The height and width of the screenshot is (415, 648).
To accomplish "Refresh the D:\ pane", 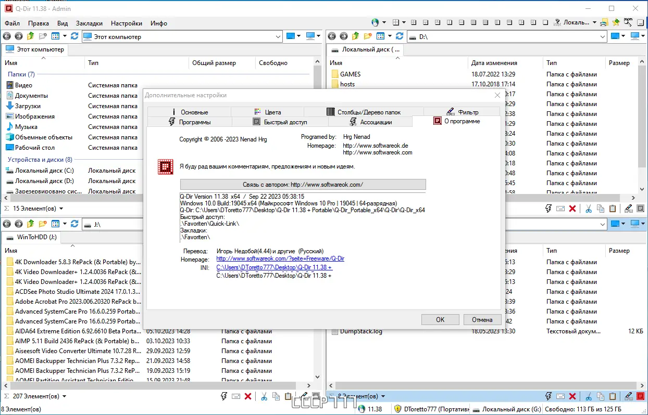I will pos(400,36).
